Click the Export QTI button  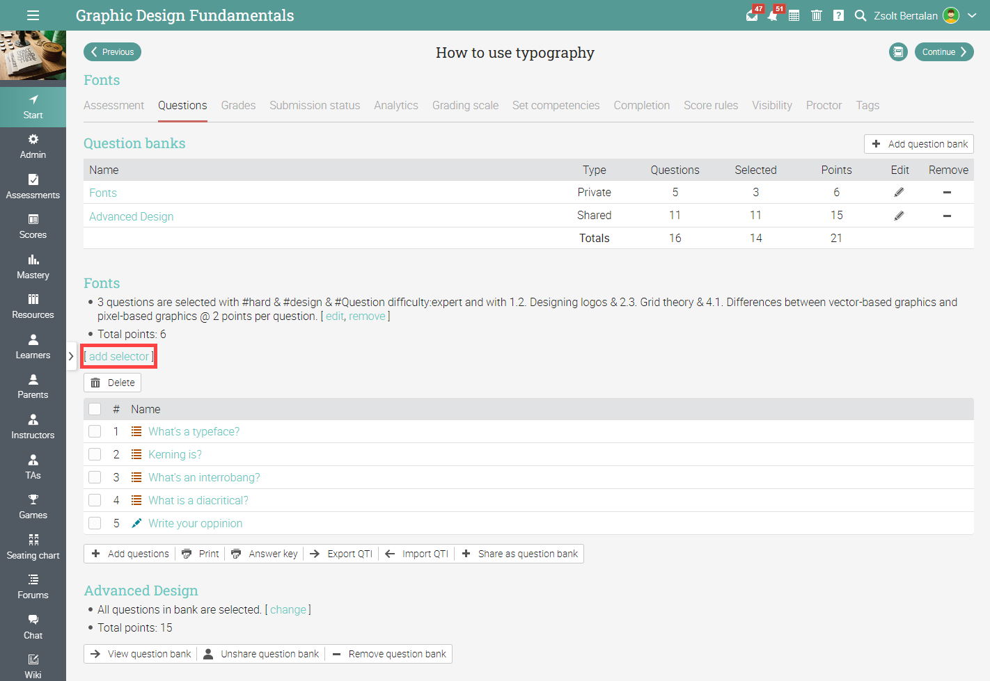pos(342,554)
